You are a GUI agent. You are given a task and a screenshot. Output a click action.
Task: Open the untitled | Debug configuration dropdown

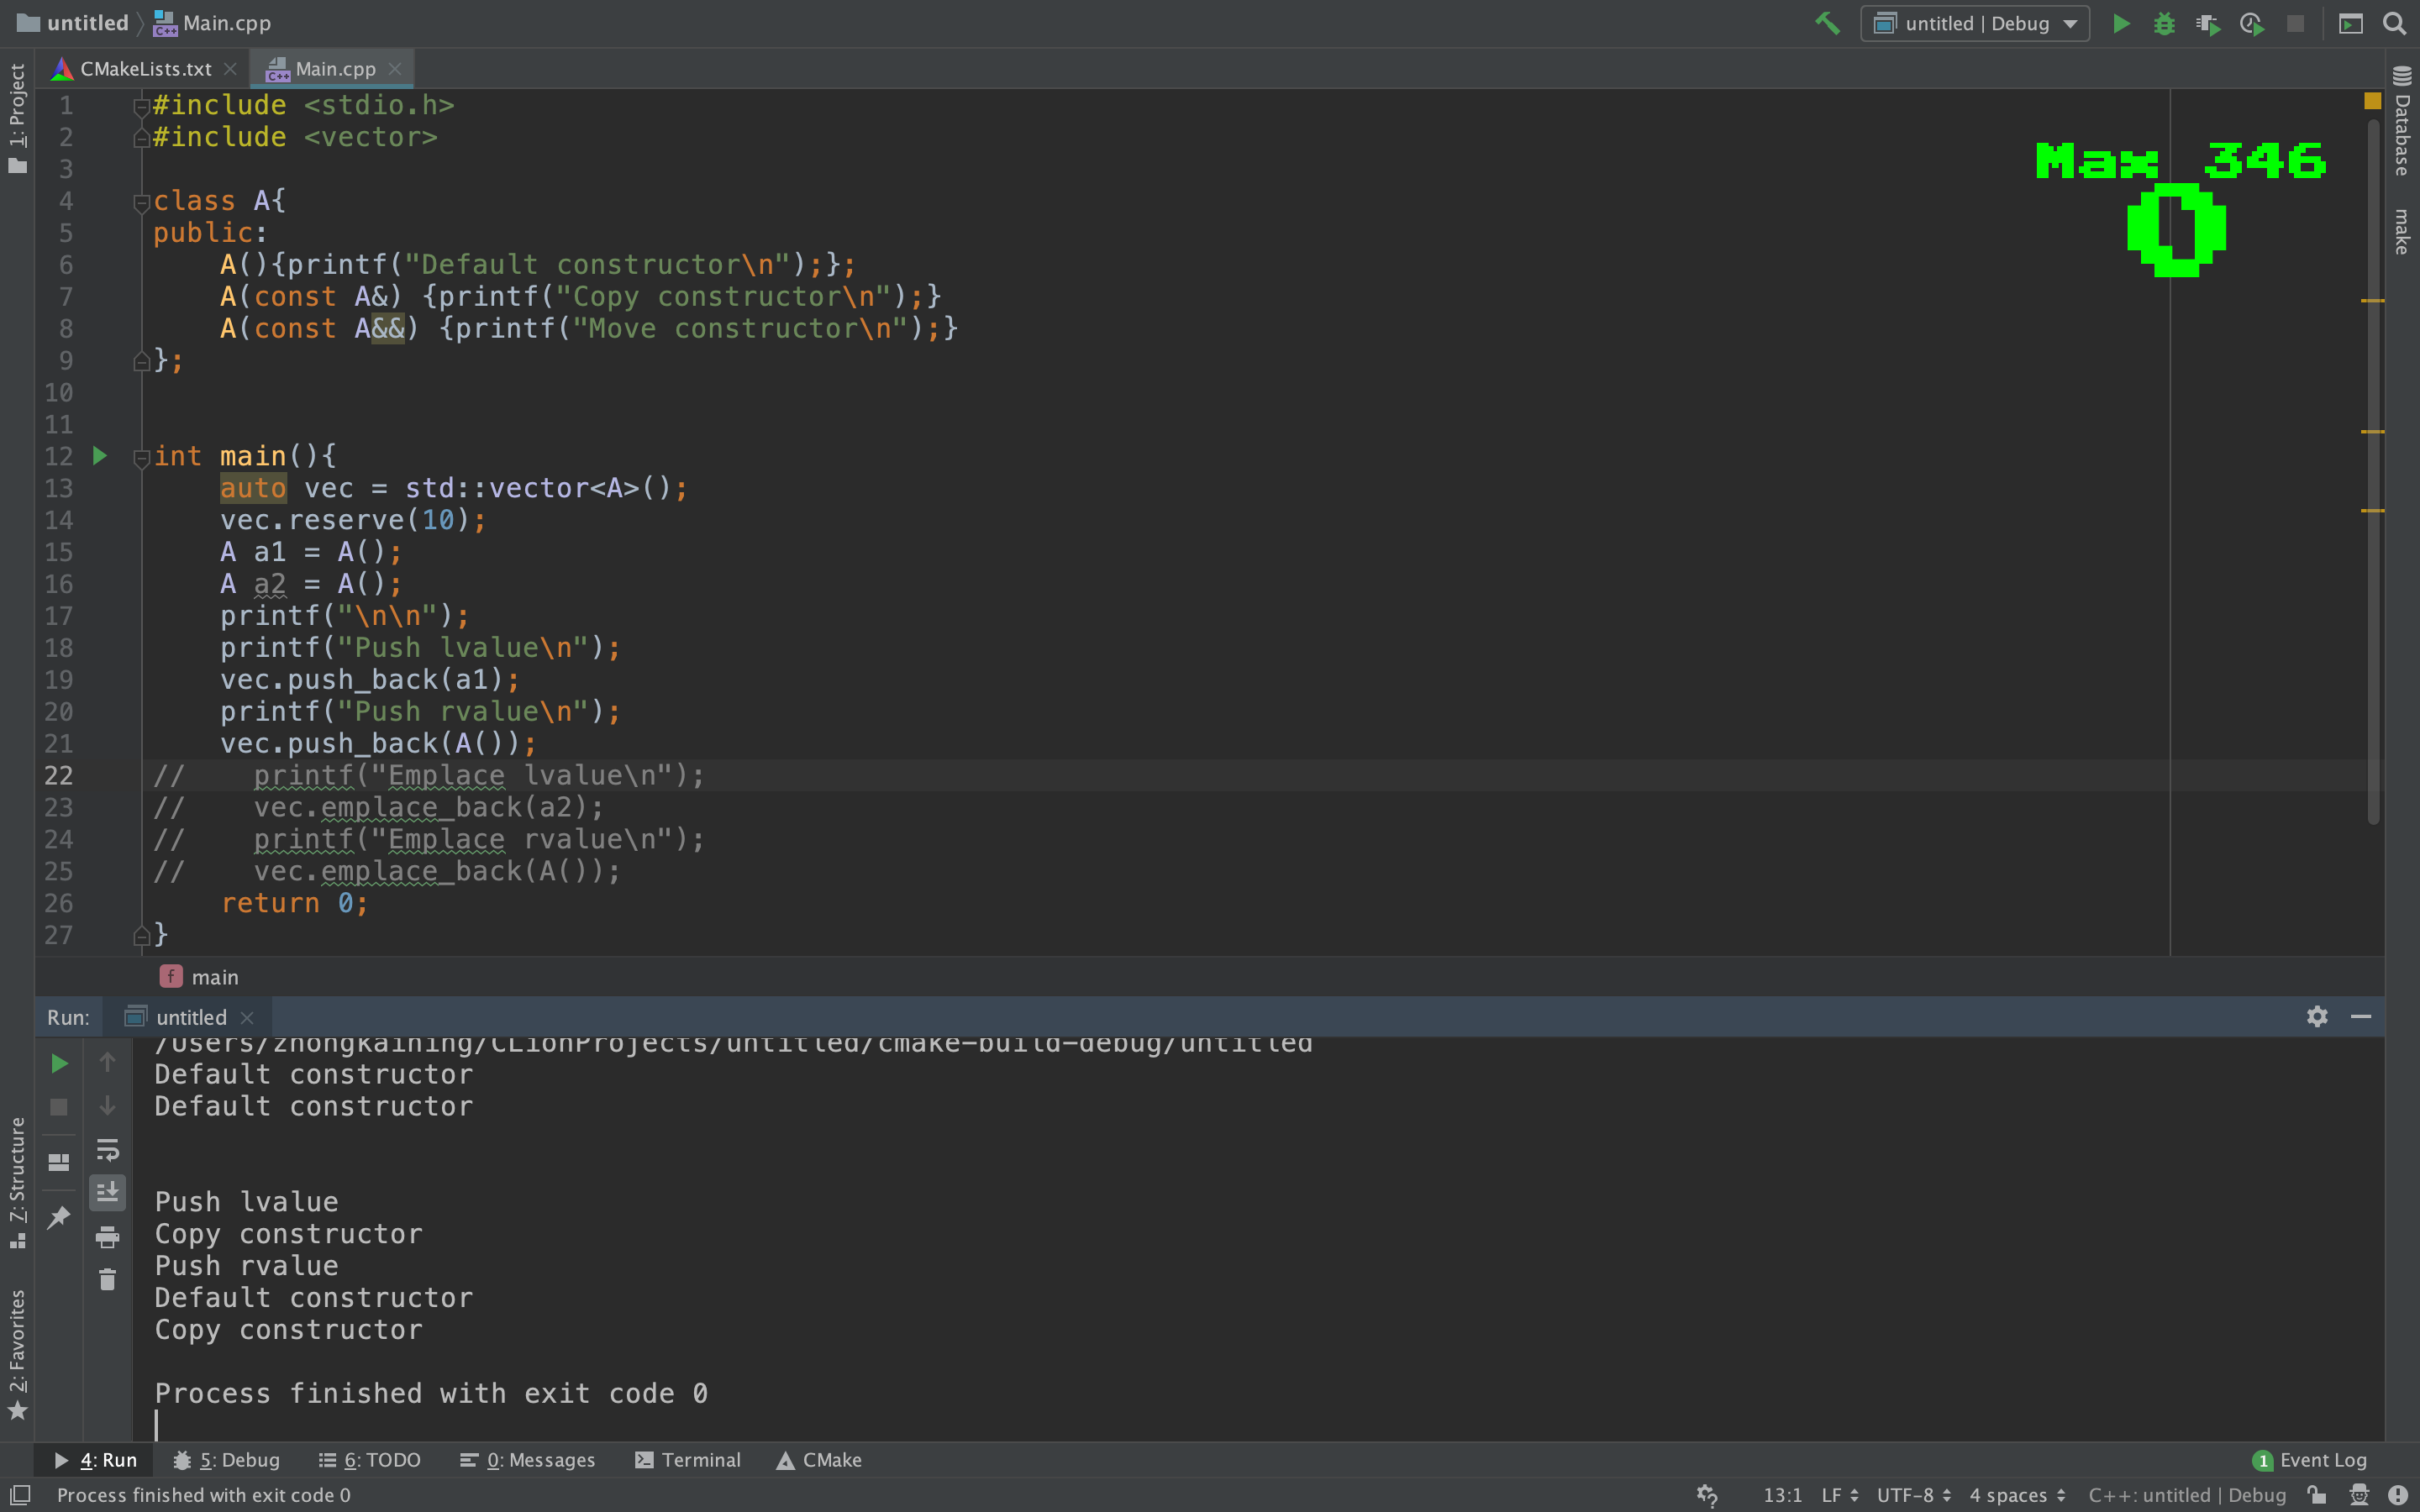[x=1974, y=23]
